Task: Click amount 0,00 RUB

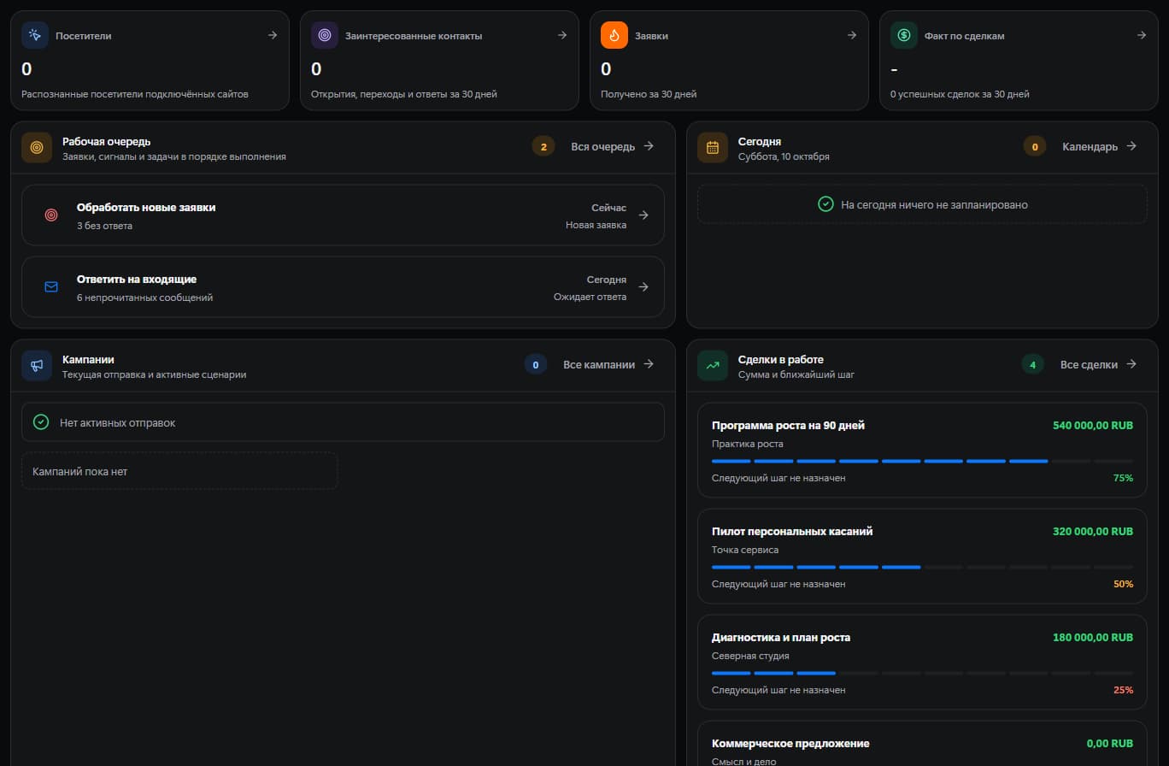Action: click(1110, 743)
